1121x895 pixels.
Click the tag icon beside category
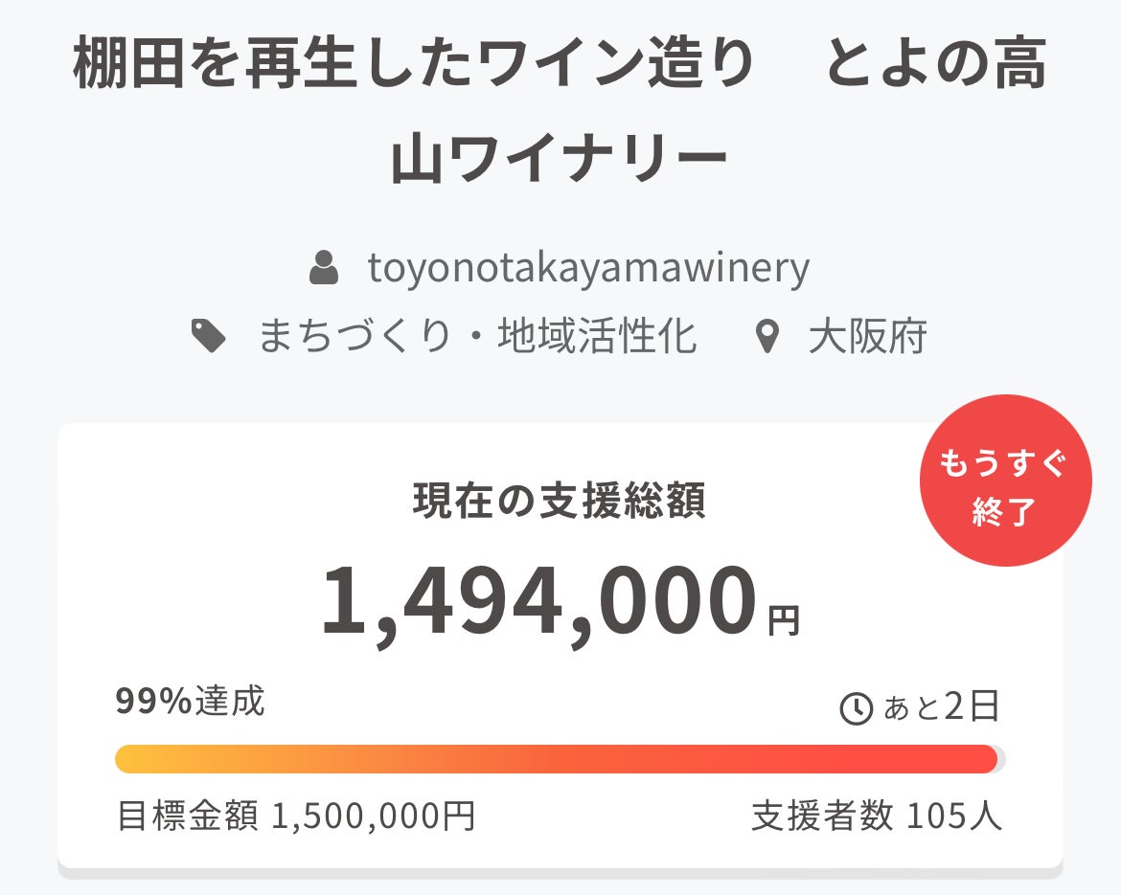click(209, 337)
